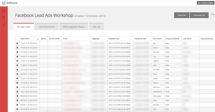
Task: Click the check icon for 14:22:11 lead
Action: tap(17, 61)
